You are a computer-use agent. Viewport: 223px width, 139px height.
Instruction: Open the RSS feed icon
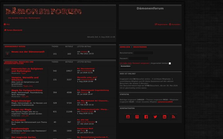173,117
